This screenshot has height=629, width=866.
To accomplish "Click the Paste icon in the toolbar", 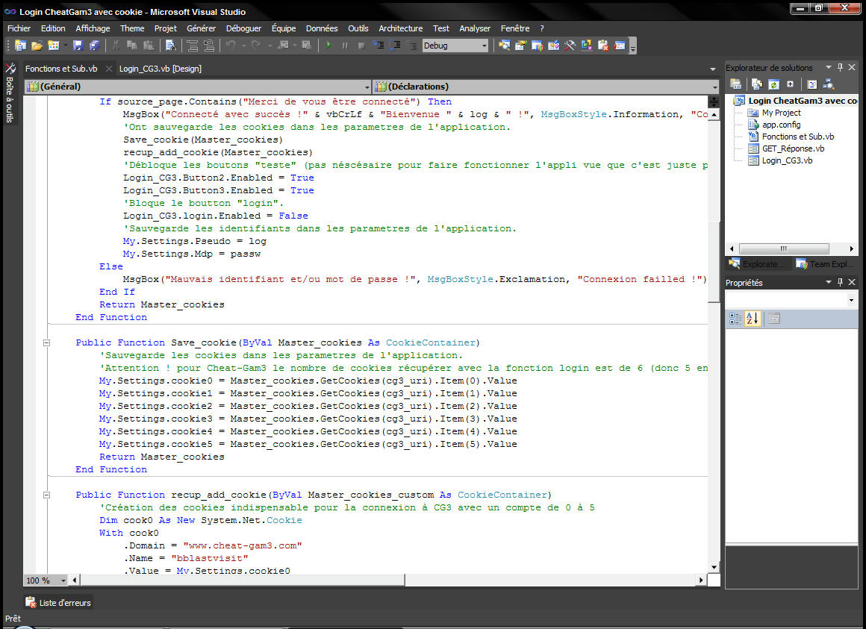I will point(149,46).
